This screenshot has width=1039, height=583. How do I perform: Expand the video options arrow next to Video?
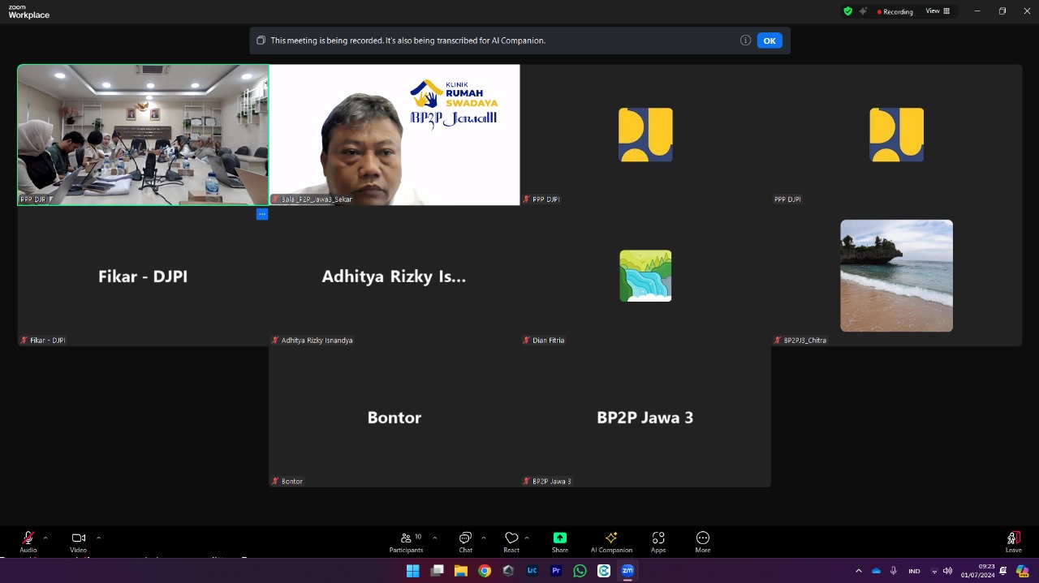point(99,538)
